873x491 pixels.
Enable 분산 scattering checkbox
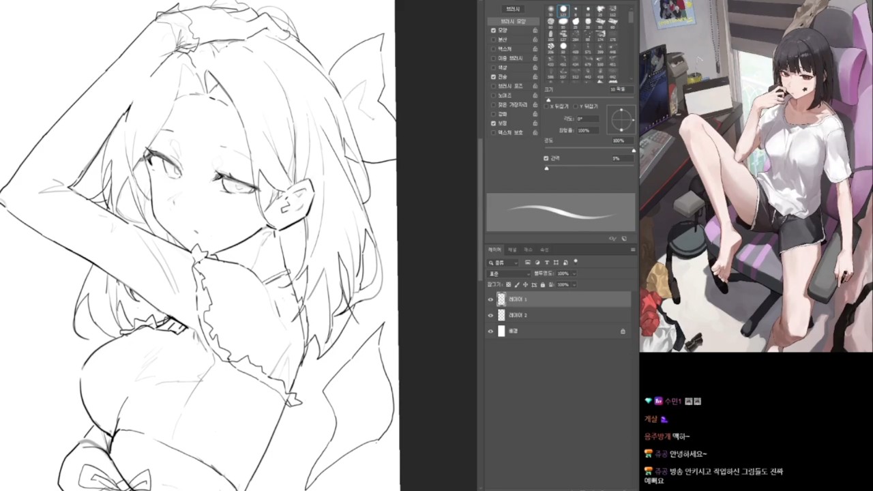point(494,40)
